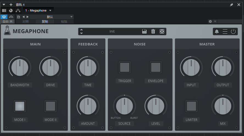Add a new insert with plus icon

[11, 5]
